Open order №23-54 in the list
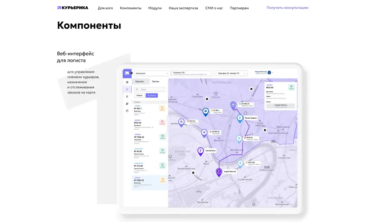This screenshot has width=367, height=222. [x=149, y=124]
